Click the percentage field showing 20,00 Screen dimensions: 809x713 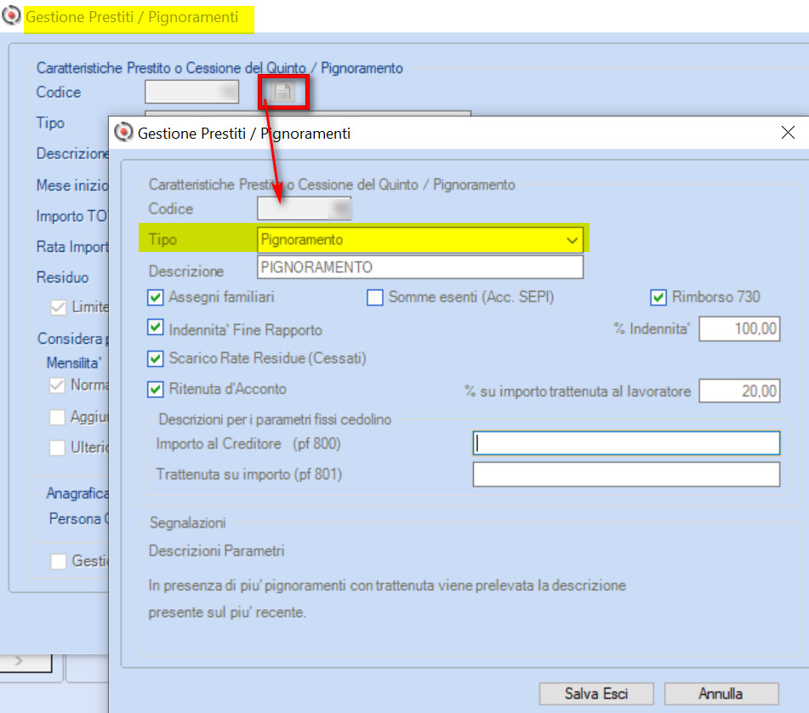pyautogui.click(x=739, y=391)
